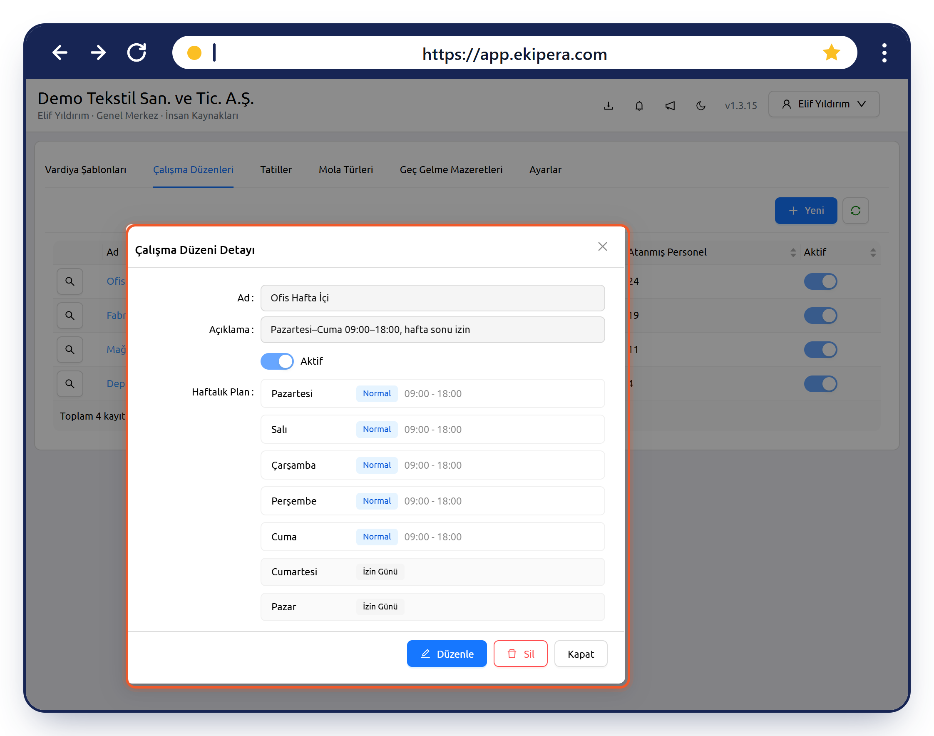Toggle the Aktif switch in the dialog
This screenshot has width=934, height=736.
click(x=277, y=361)
